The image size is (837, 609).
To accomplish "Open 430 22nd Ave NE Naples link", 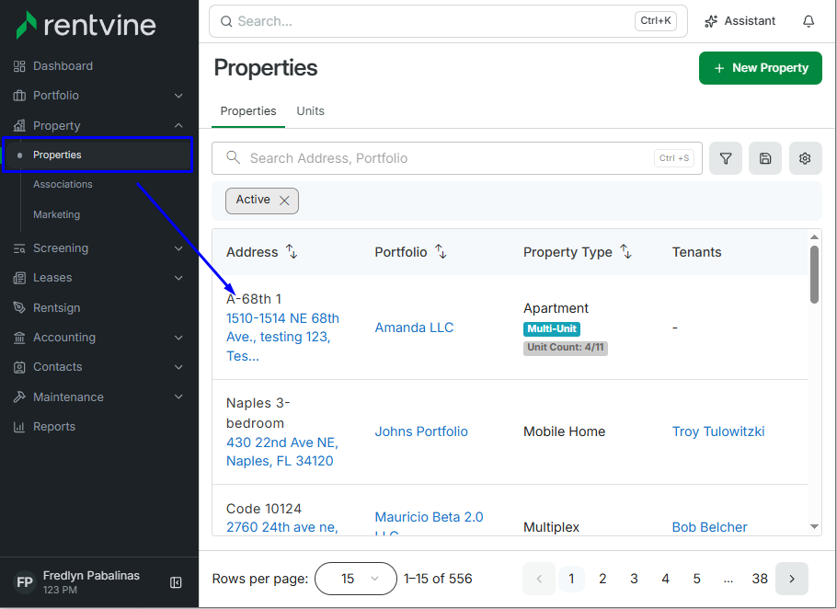I will 281,452.
